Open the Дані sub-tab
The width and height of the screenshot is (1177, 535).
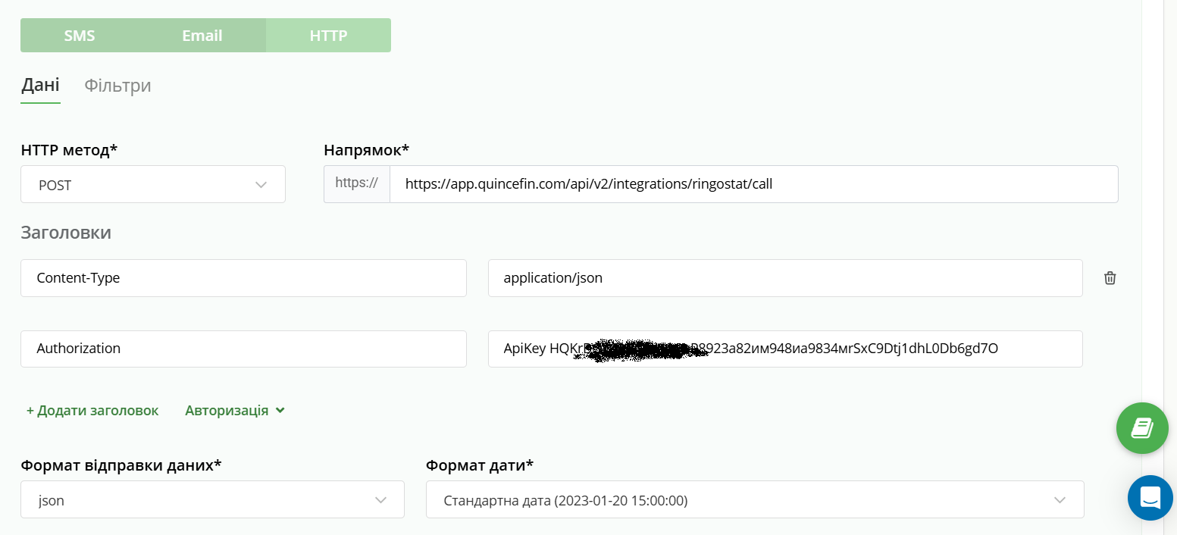point(40,85)
